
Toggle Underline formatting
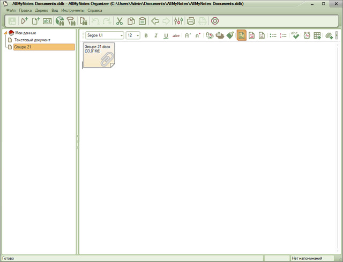[166, 35]
